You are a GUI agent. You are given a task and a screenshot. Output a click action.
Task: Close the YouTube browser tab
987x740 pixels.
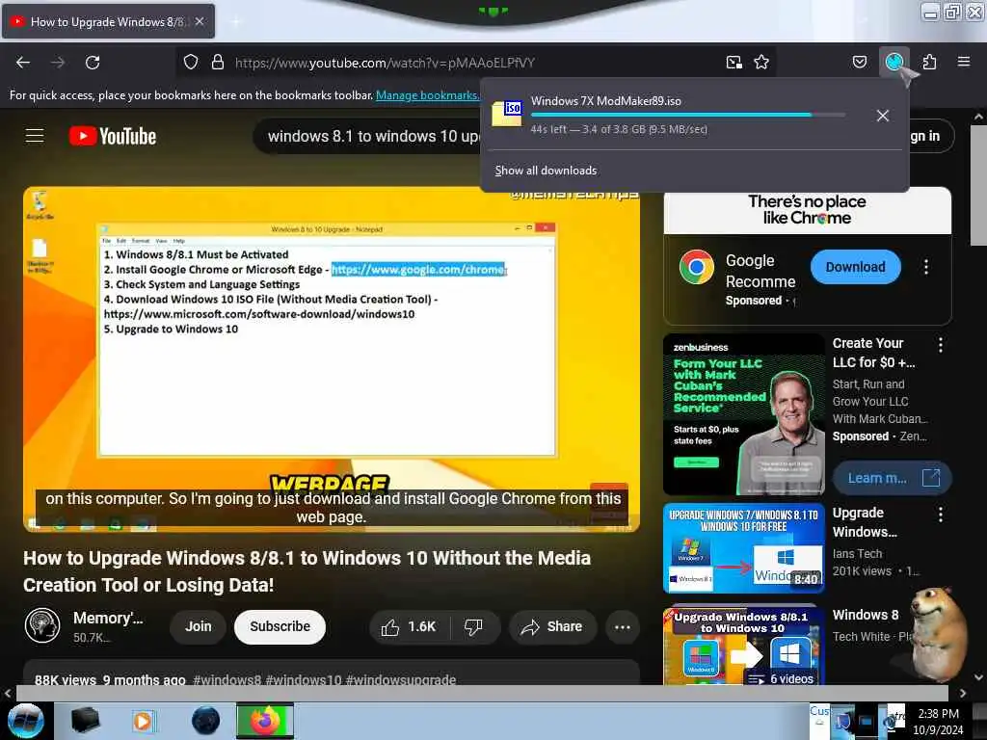(200, 21)
